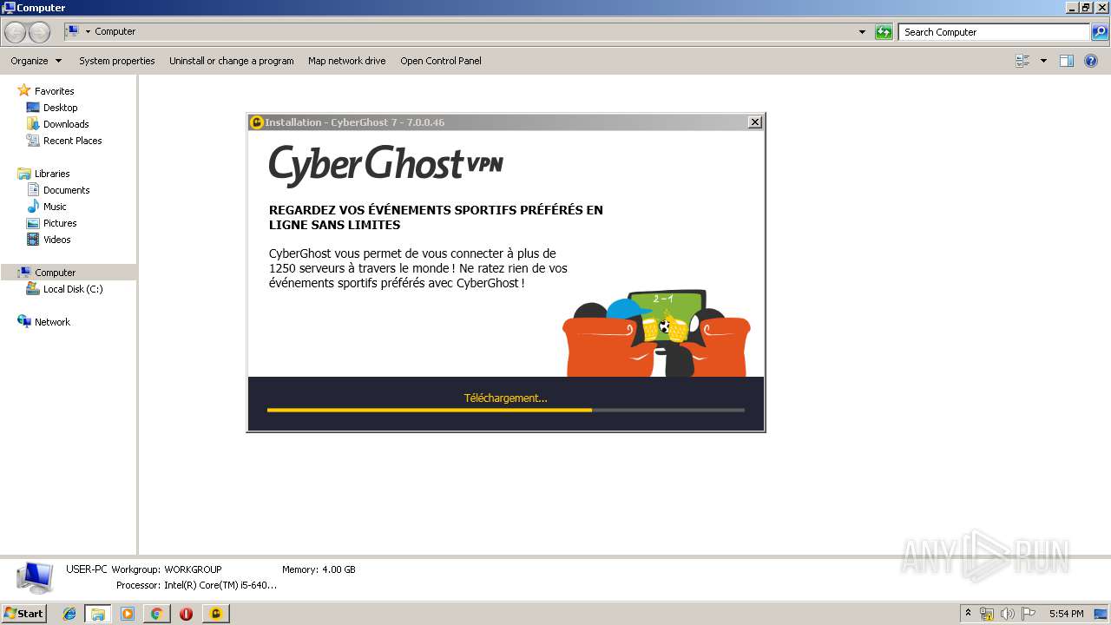Click Uninstall or change a program
This screenshot has height=625, width=1111.
(x=231, y=61)
